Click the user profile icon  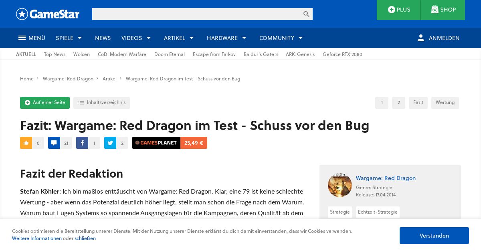pos(420,38)
